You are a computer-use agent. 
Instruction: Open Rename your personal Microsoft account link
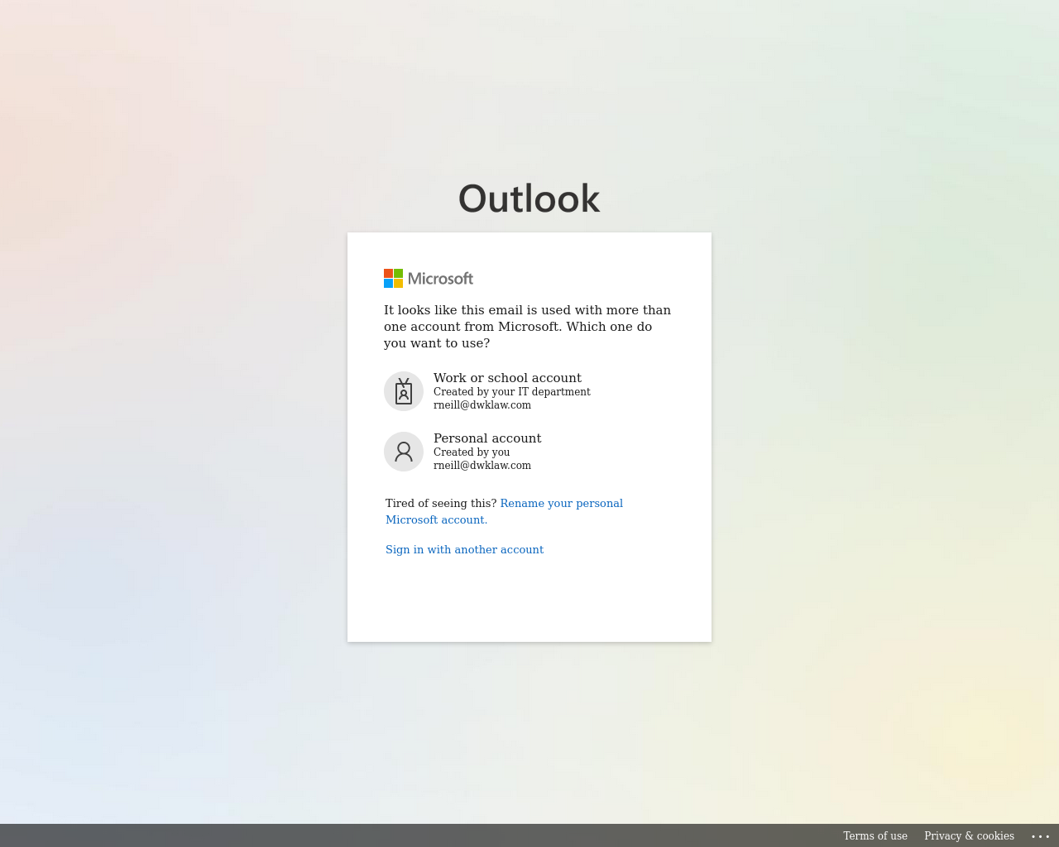504,511
